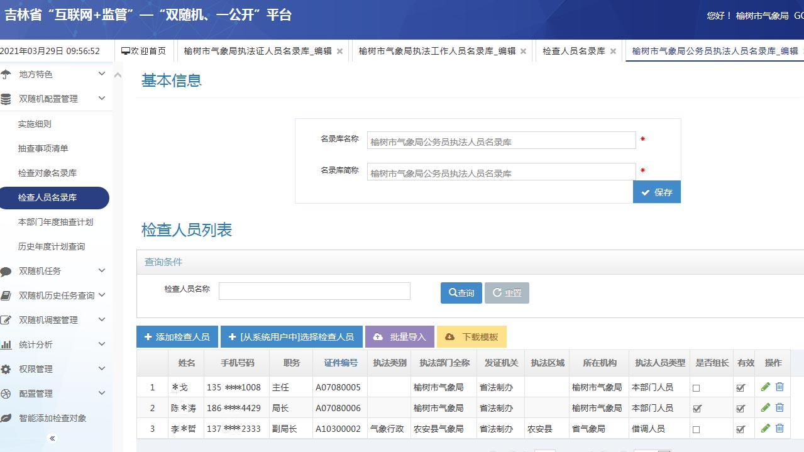The image size is (804, 452).
Task: Uncheck 是否组长 for 陈*涛
Action: (696, 409)
